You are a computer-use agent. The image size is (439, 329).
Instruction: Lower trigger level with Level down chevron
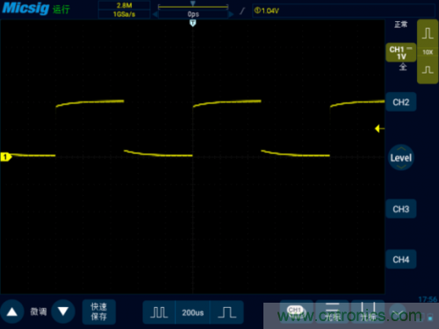tap(401, 167)
